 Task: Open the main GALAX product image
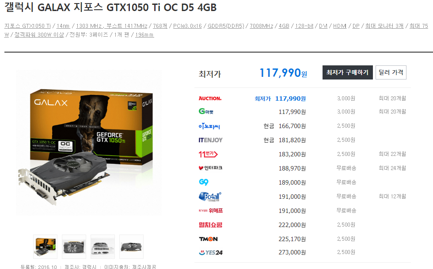(89, 143)
